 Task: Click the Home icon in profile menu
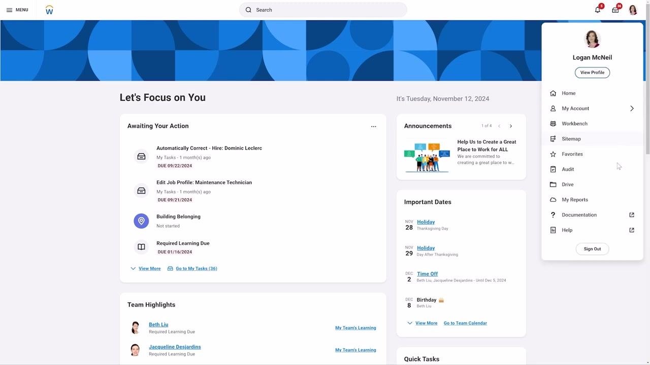pyautogui.click(x=553, y=93)
